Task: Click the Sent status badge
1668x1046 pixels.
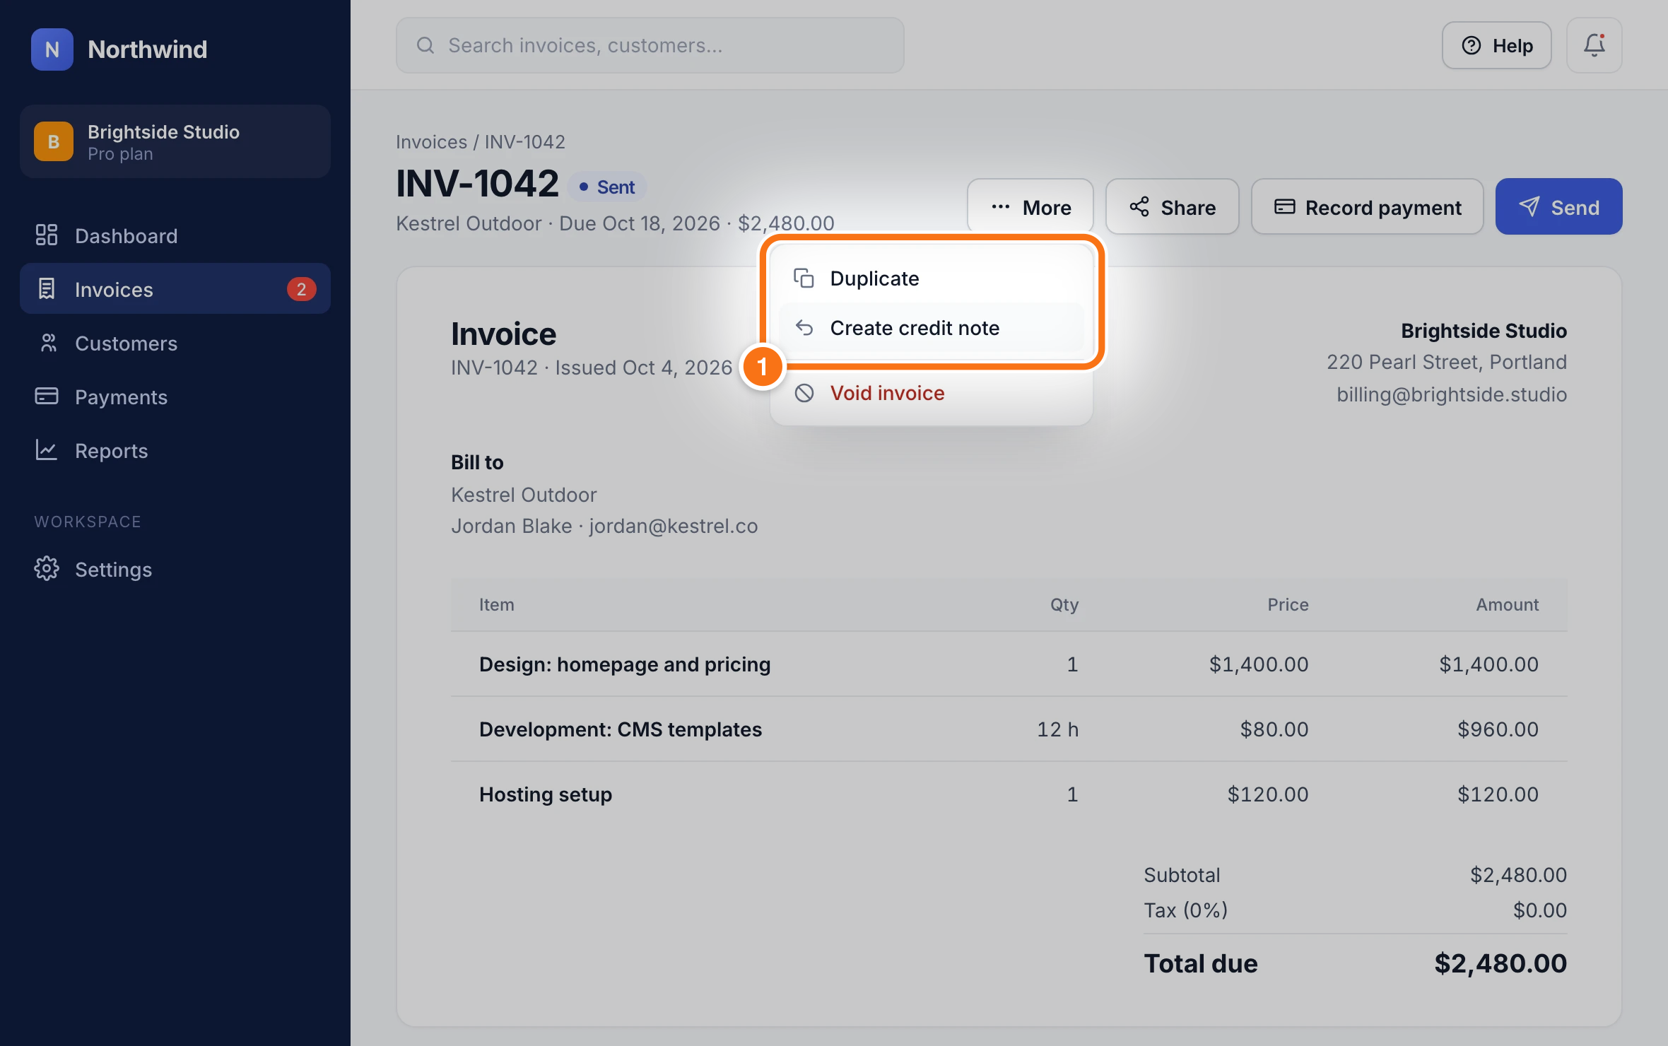Action: pos(607,187)
